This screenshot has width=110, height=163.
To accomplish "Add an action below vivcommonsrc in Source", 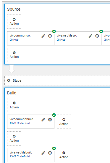I will (14, 55).
